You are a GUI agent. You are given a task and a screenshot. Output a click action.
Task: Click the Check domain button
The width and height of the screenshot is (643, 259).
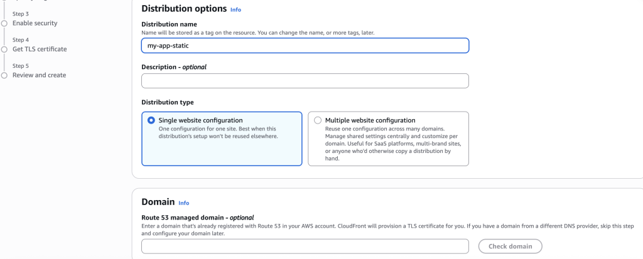[510, 246]
